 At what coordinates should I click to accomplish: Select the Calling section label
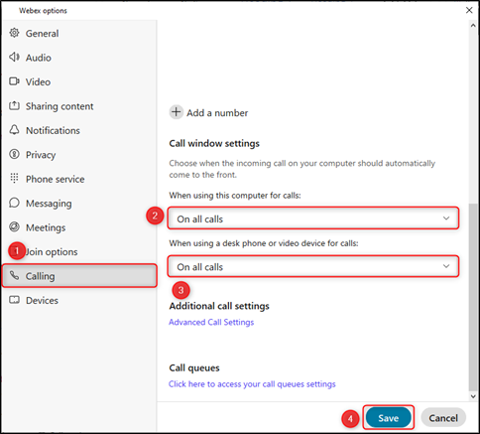click(40, 276)
